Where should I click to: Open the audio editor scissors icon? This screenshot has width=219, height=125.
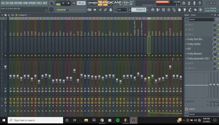click(189, 3)
